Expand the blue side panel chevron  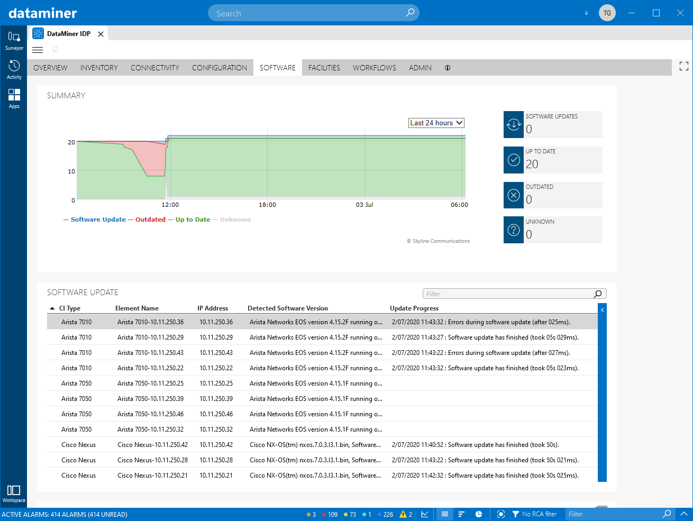click(x=602, y=310)
